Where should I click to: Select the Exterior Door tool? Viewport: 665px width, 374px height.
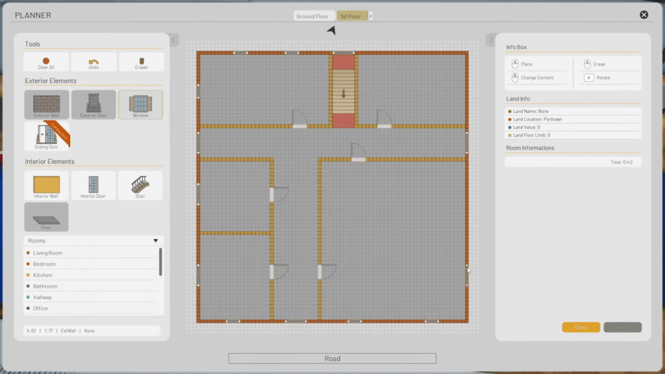93,104
